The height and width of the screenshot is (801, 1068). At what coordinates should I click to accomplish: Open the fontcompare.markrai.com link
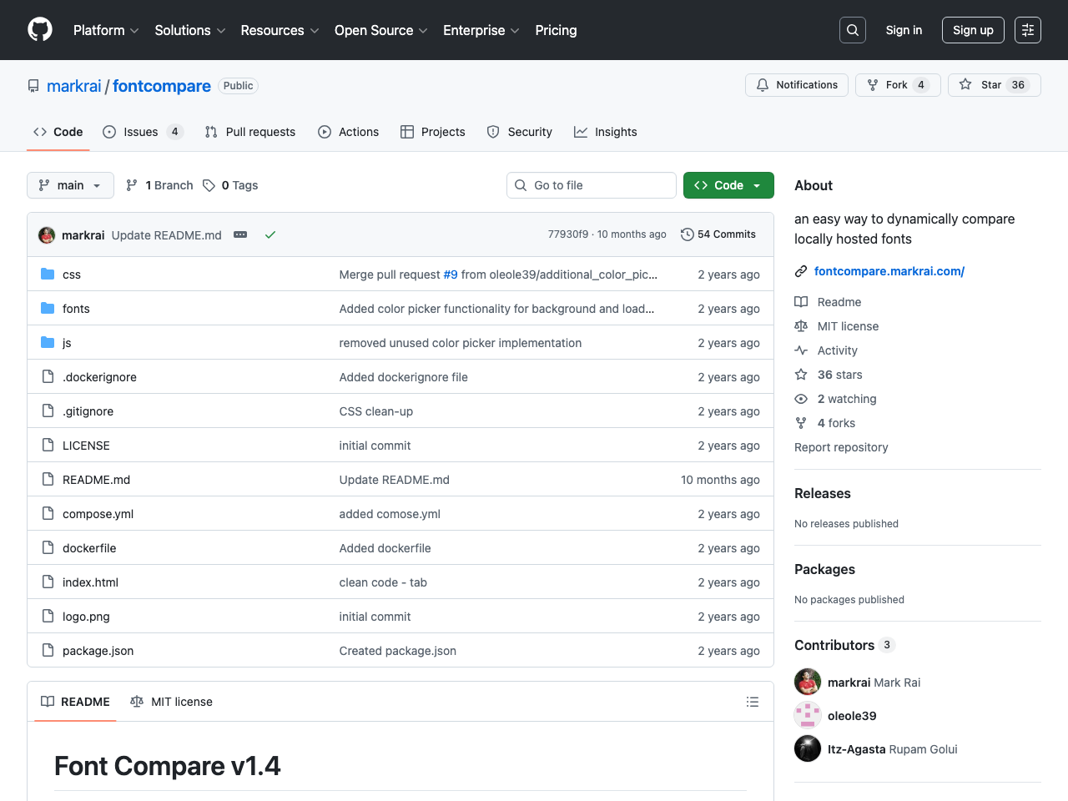coord(889,271)
